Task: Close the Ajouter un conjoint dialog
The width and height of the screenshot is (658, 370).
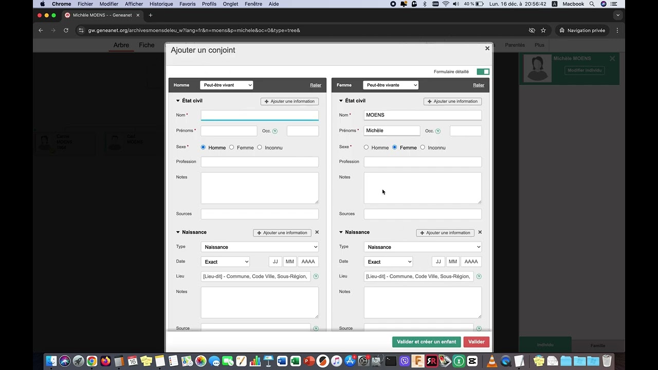Action: click(x=487, y=48)
